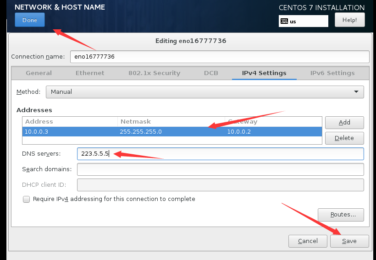Click the keyboard layout icon
The image size is (376, 260).
tap(284, 21)
